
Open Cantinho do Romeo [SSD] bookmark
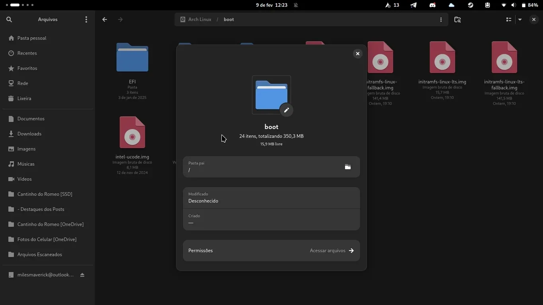pos(45,194)
